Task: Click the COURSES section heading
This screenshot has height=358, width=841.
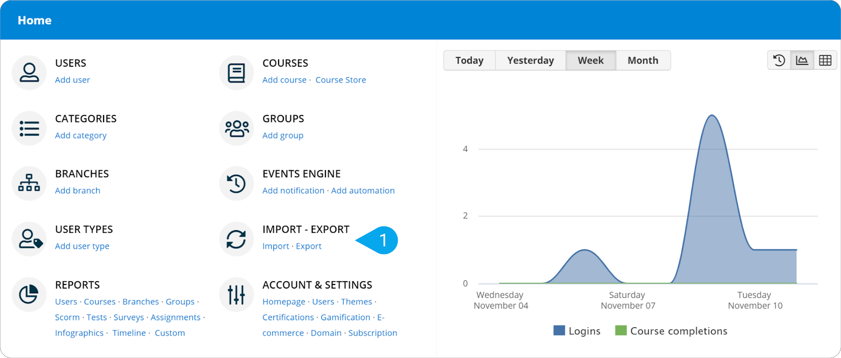Action: pyautogui.click(x=285, y=63)
